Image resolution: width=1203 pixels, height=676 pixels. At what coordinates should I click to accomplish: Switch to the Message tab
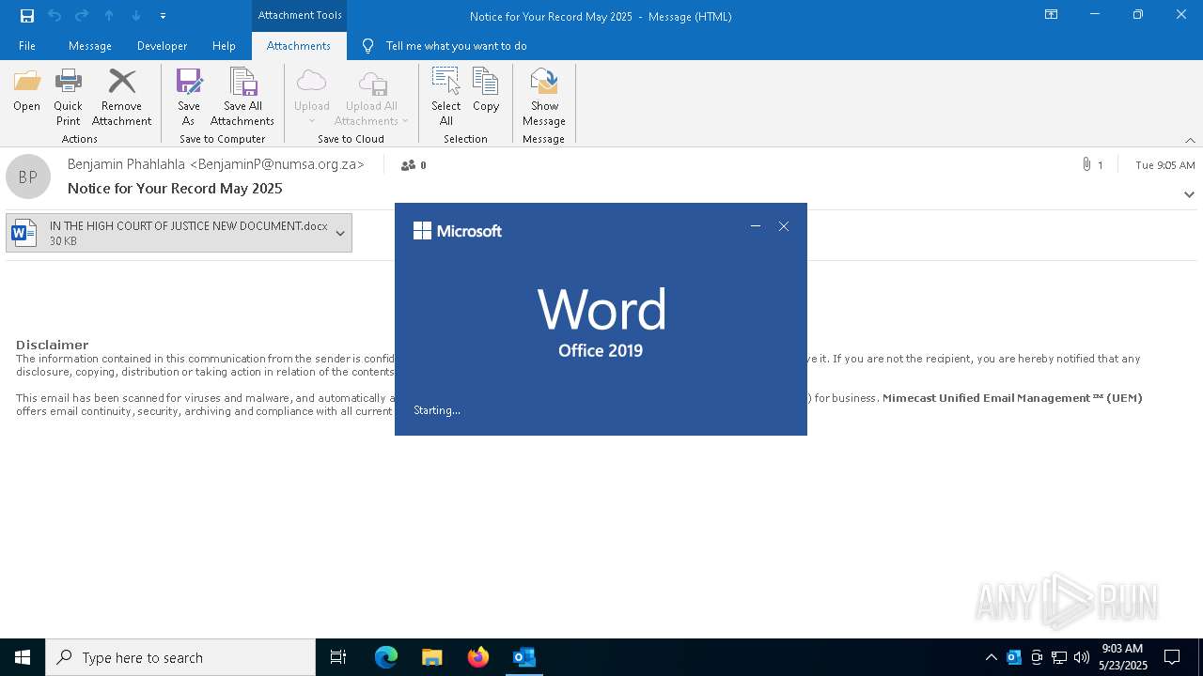click(x=90, y=46)
